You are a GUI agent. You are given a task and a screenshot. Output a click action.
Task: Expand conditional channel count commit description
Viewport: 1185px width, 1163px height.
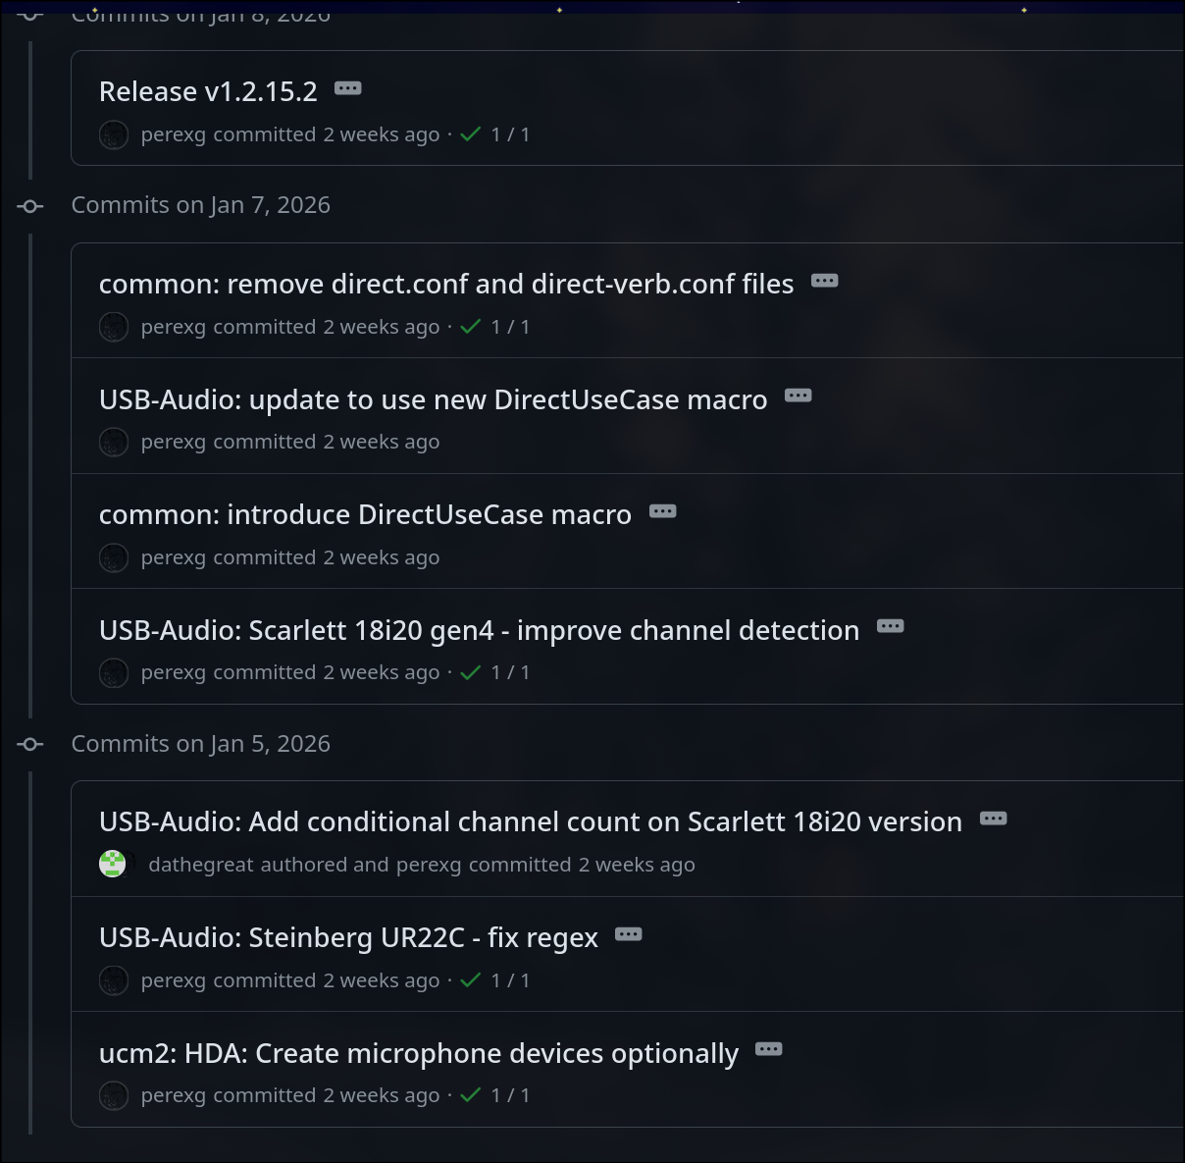point(993,819)
